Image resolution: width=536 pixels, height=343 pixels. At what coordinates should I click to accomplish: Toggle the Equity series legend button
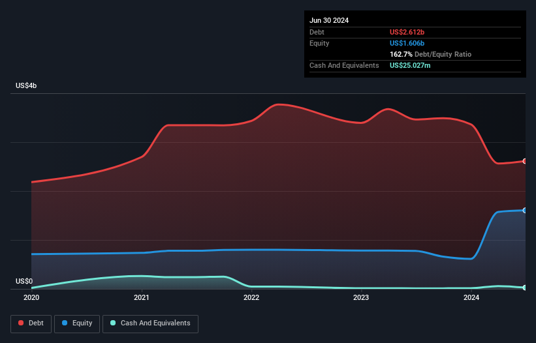(77, 323)
